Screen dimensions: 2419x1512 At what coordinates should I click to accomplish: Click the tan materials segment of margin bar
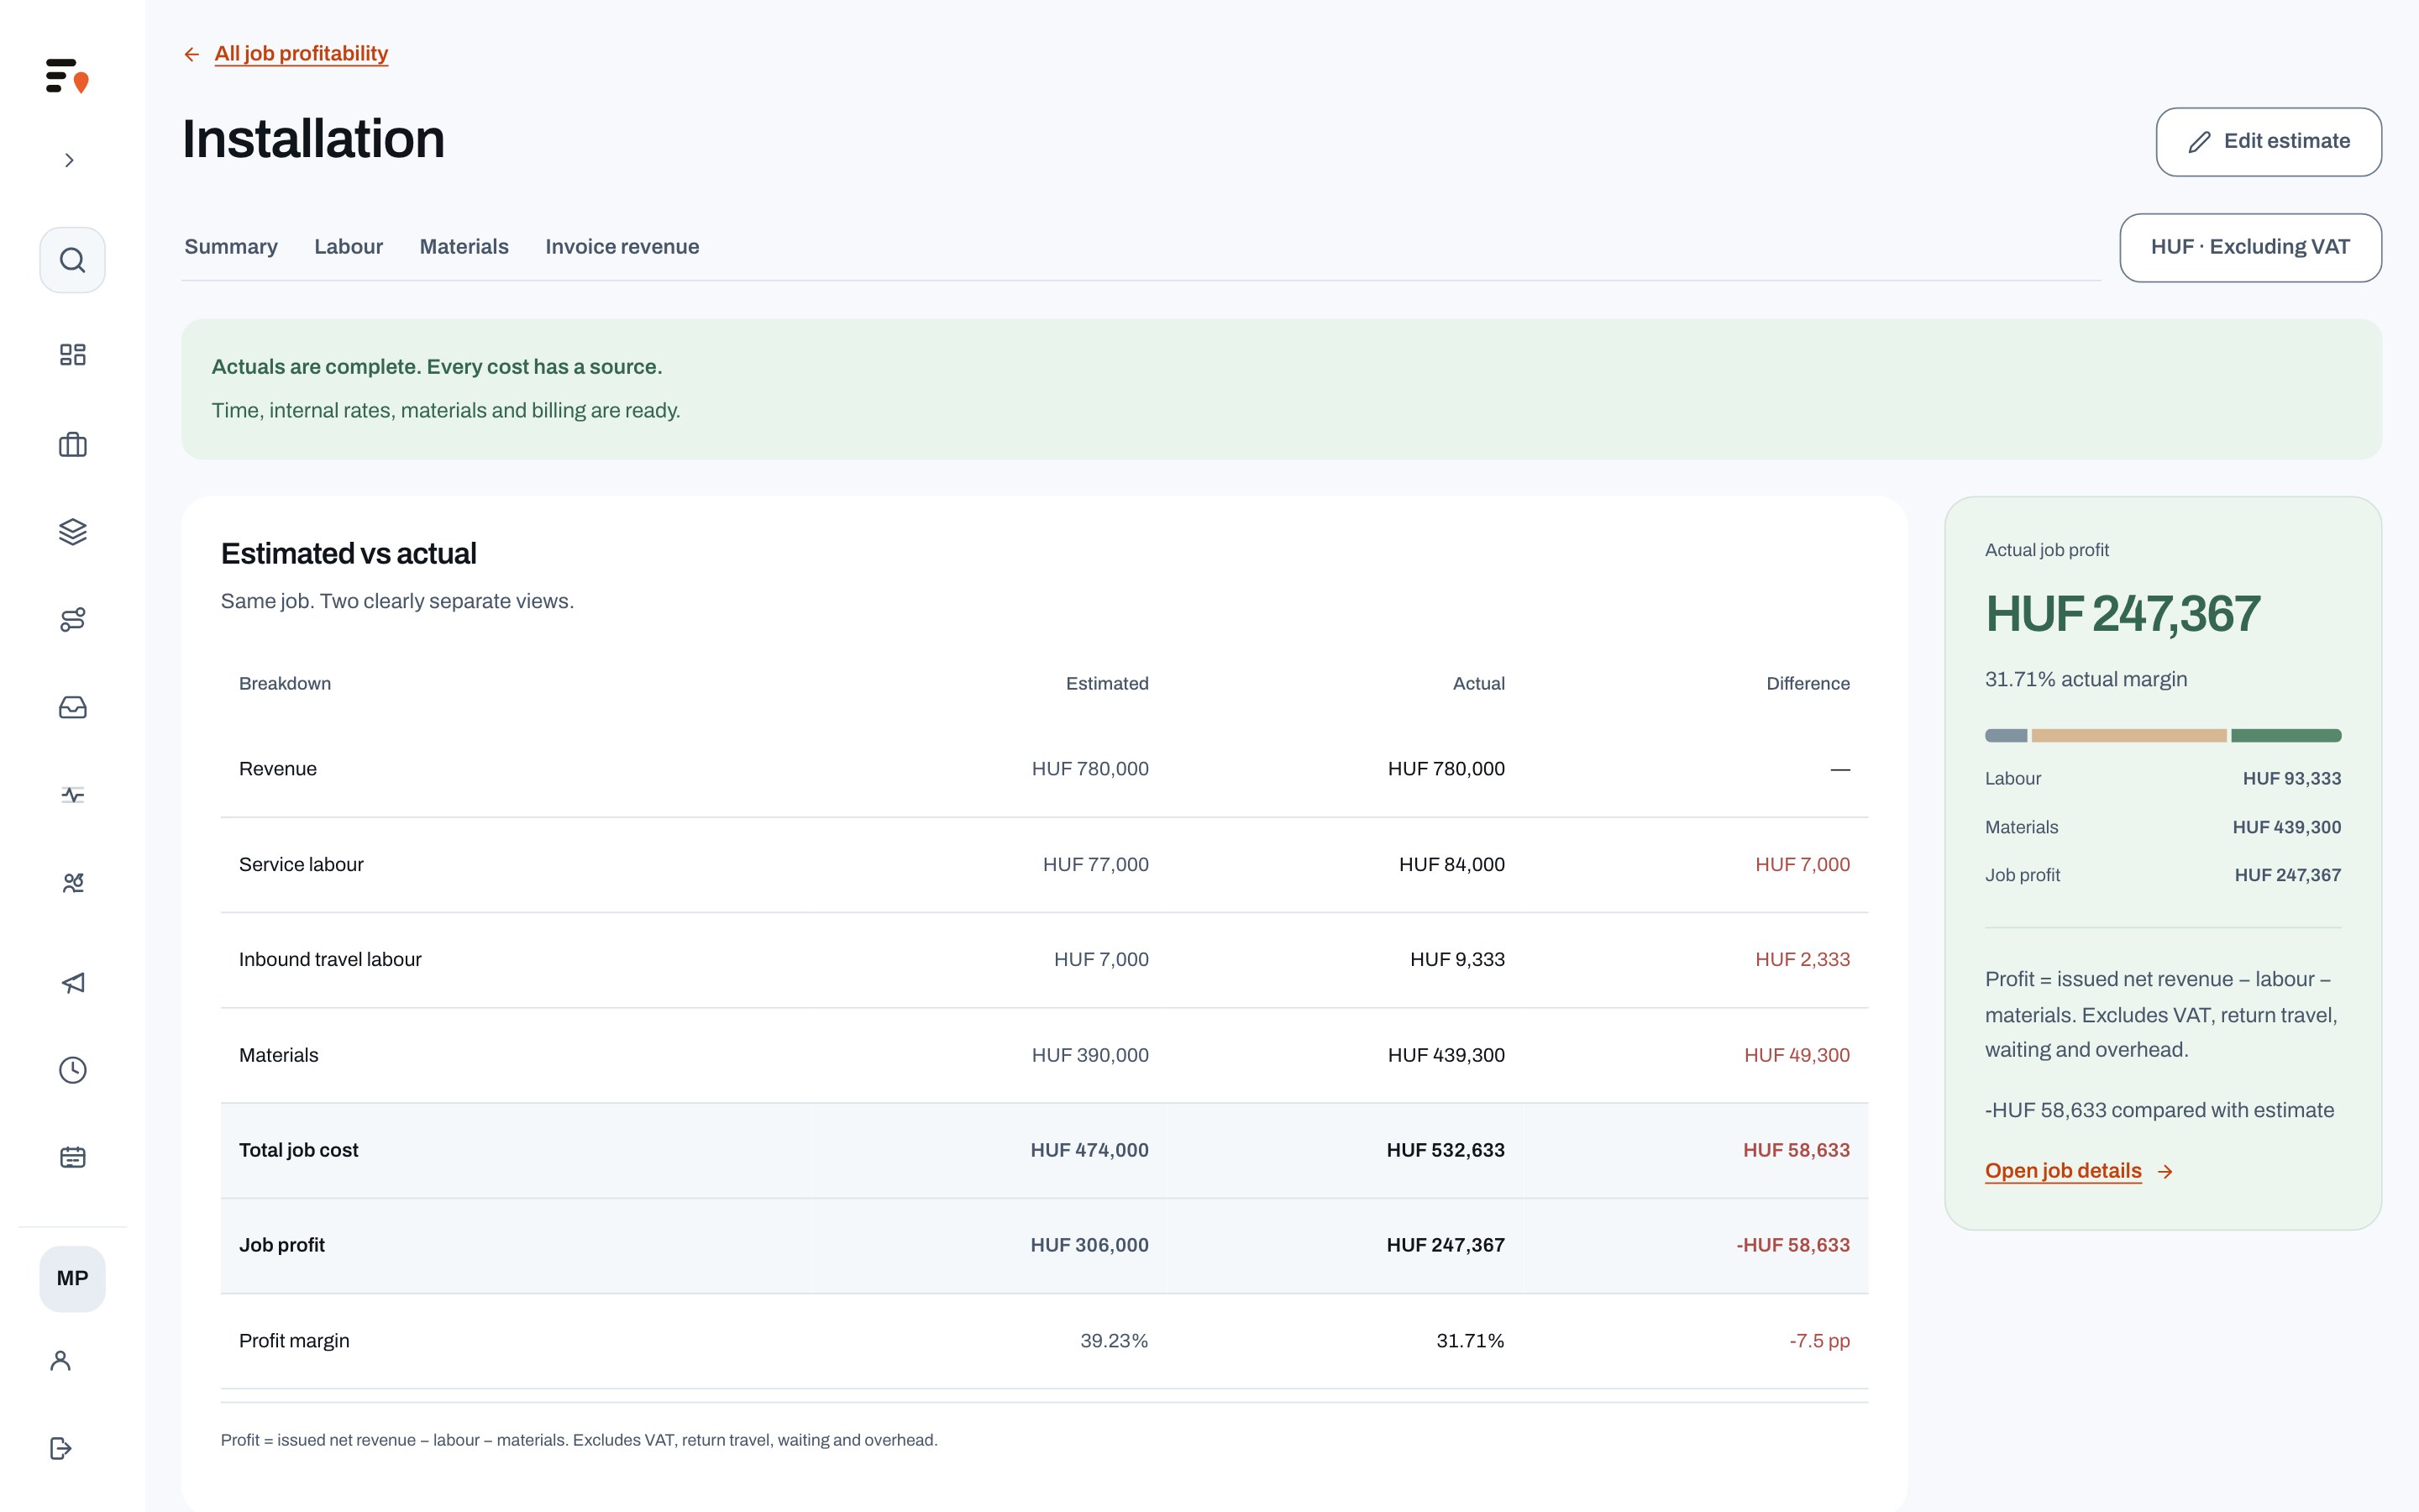point(2129,736)
